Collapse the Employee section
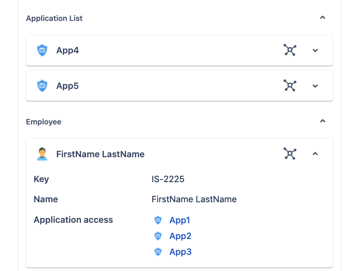Viewport: 349px width, 271px height. coord(323,121)
